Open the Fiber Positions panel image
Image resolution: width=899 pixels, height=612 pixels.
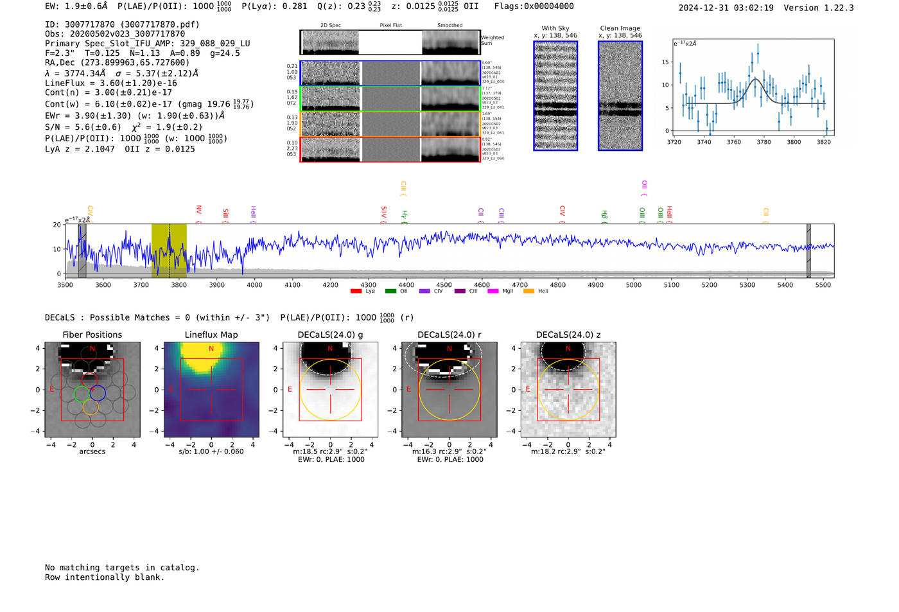92,389
